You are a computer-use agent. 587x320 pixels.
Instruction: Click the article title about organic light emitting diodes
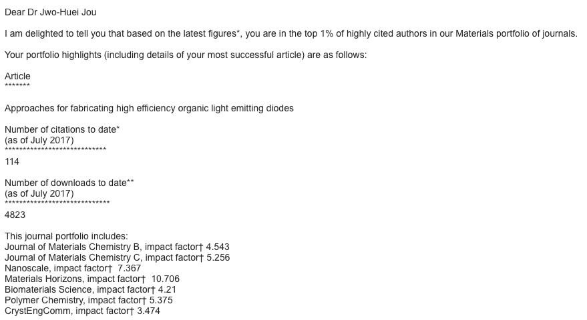point(149,109)
